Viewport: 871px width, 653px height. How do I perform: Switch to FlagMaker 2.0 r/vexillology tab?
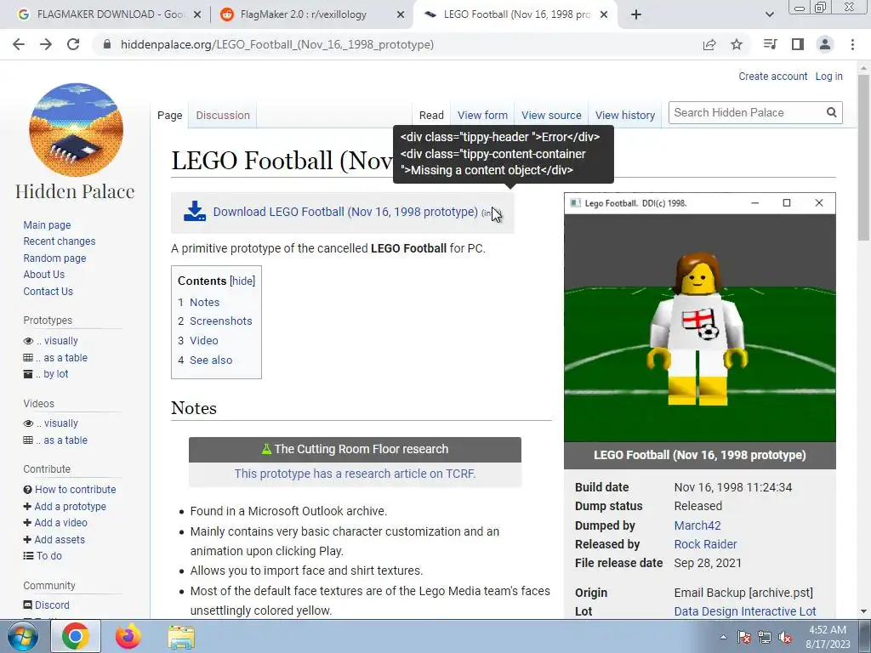[x=305, y=14]
